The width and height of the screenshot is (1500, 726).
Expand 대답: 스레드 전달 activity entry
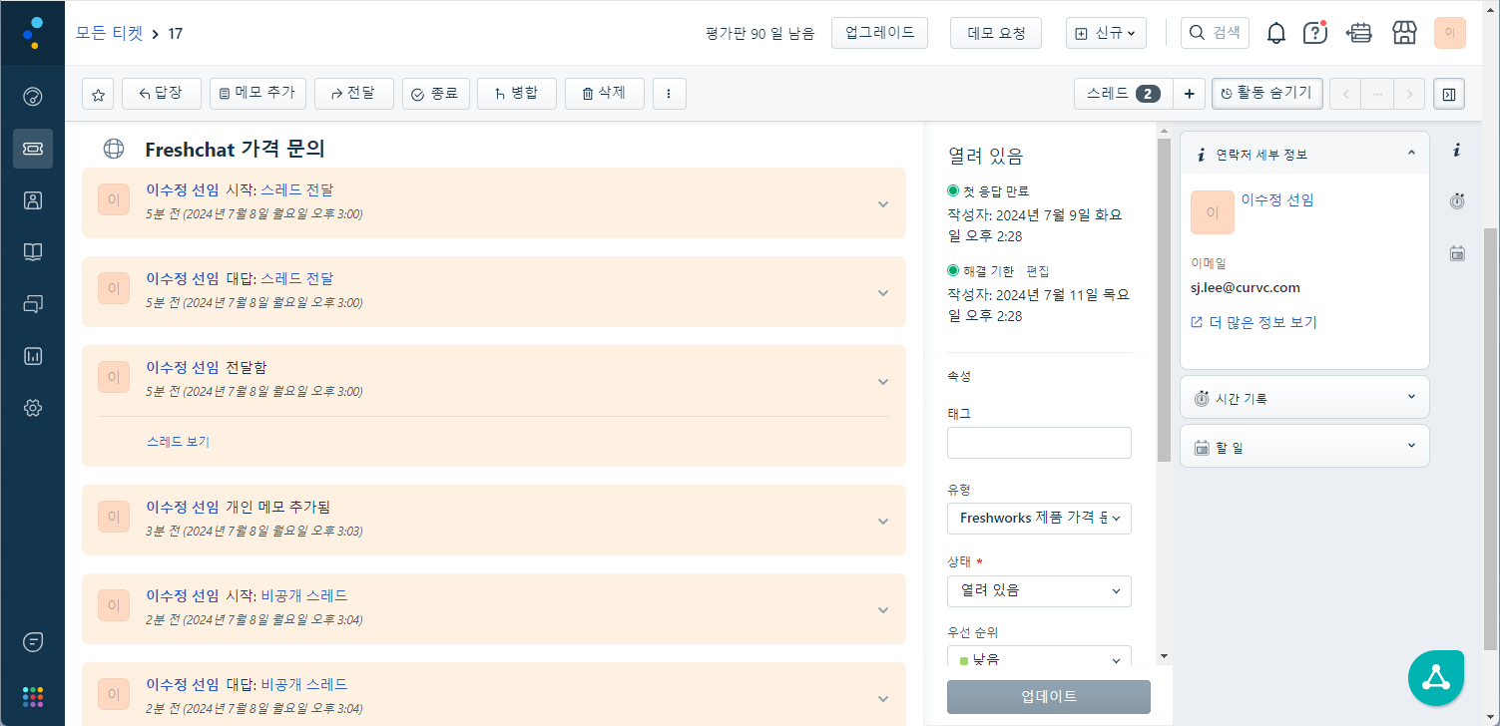tap(883, 292)
